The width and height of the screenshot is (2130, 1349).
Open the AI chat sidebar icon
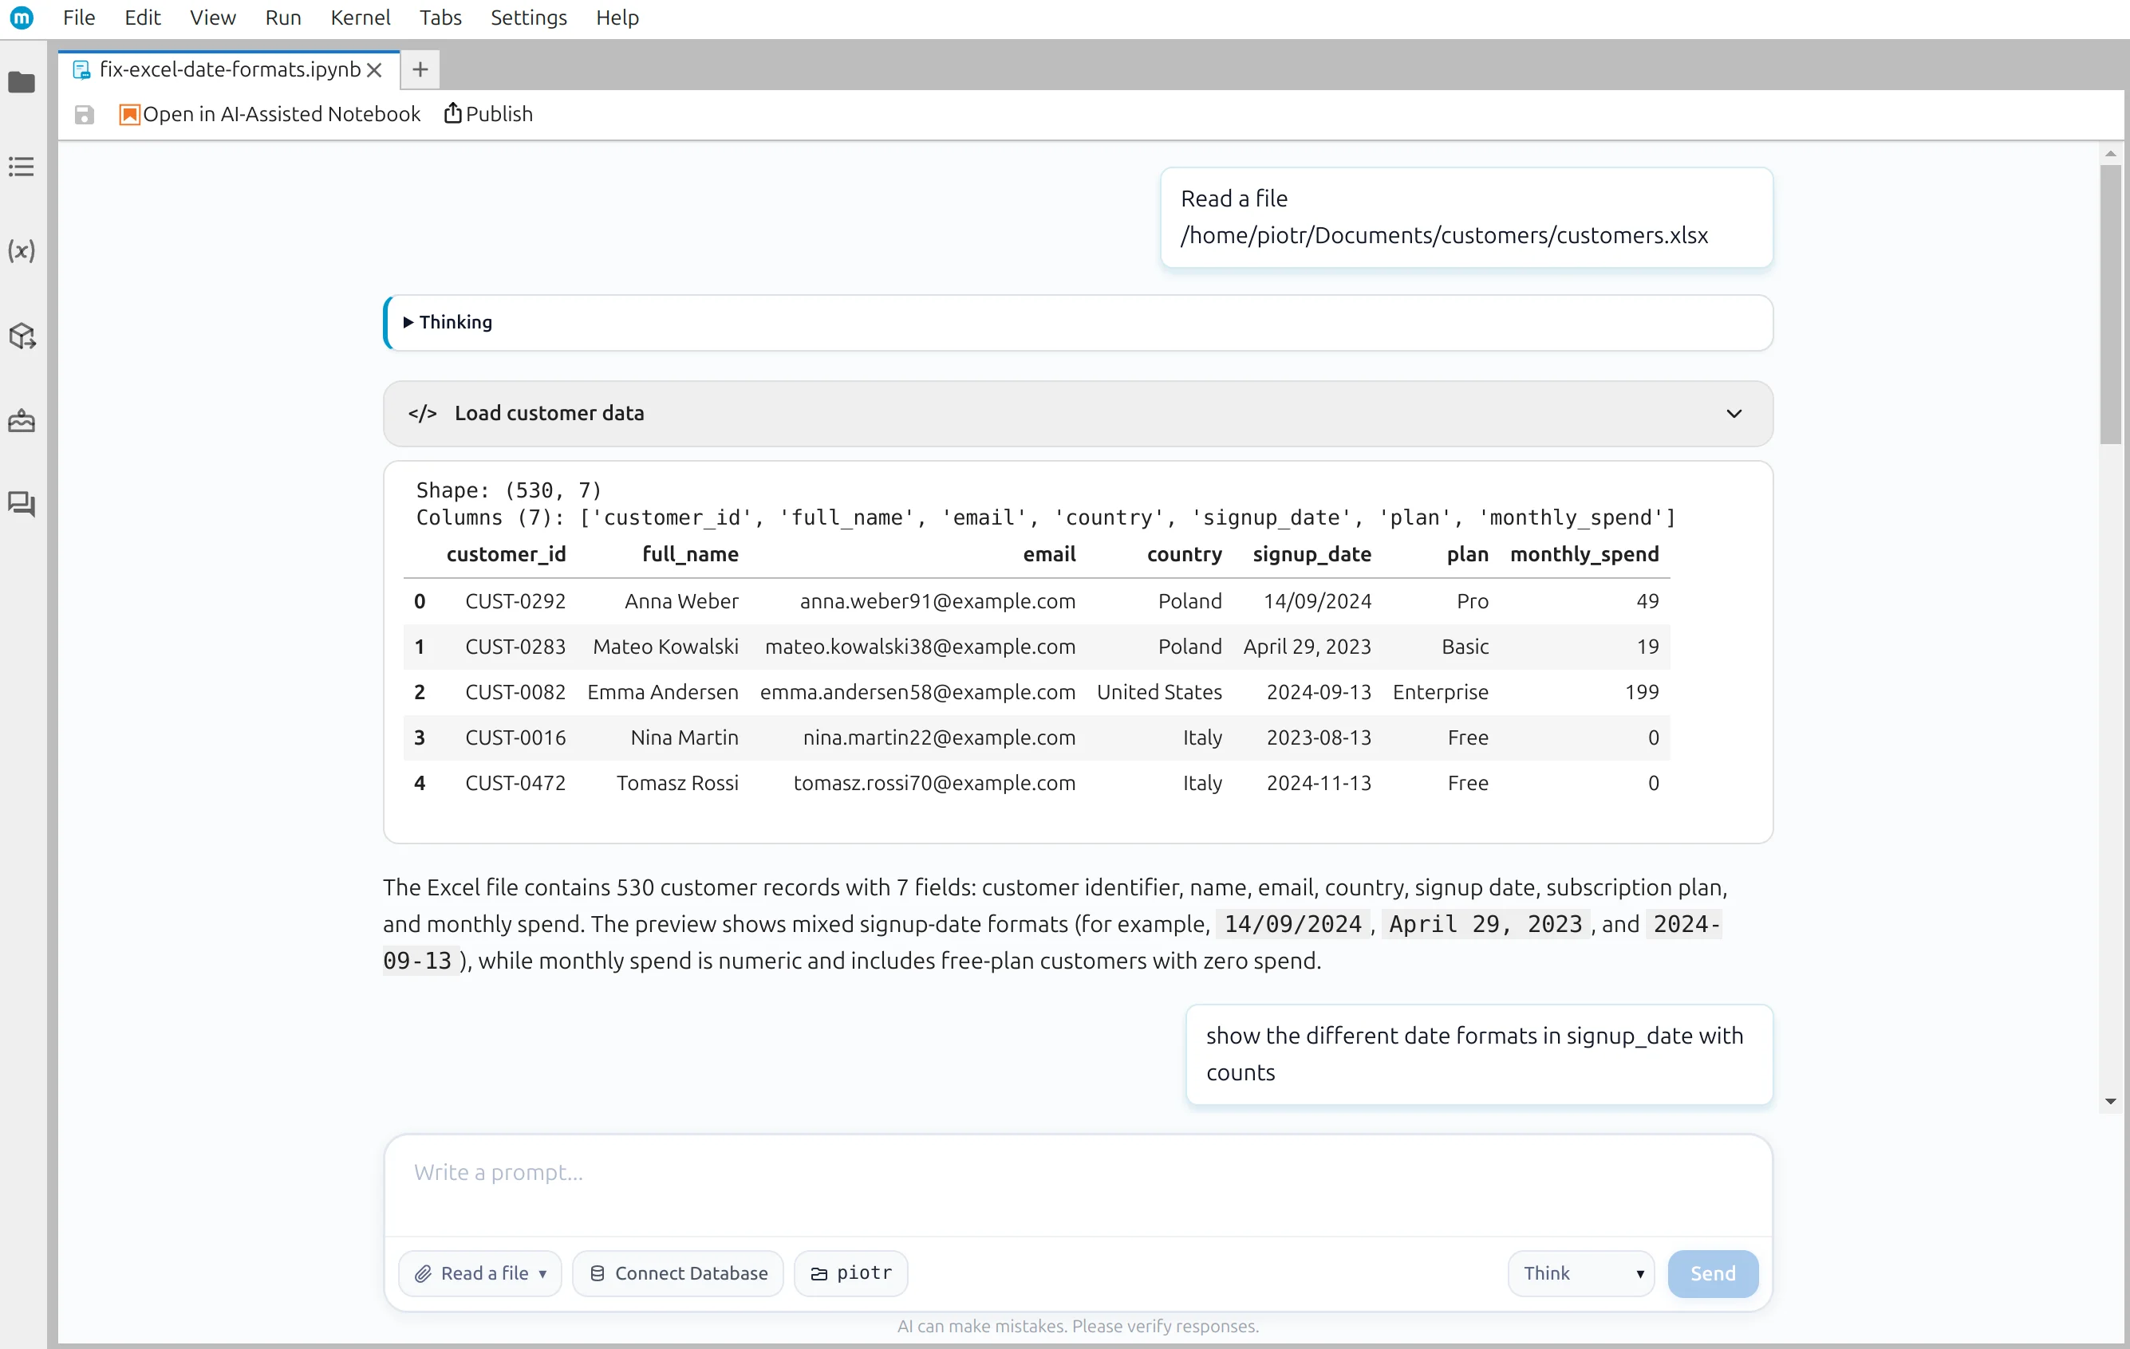[22, 504]
